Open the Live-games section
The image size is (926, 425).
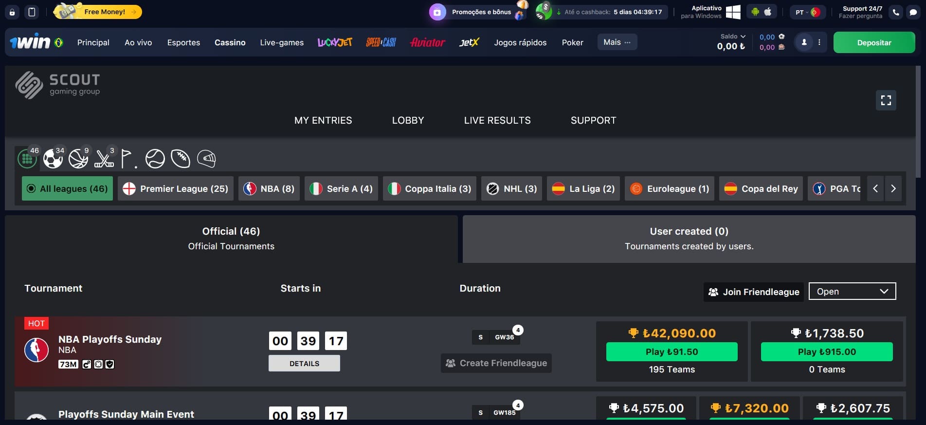[x=282, y=42]
